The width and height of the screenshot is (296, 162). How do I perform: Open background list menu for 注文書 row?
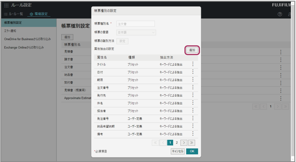coord(281,67)
